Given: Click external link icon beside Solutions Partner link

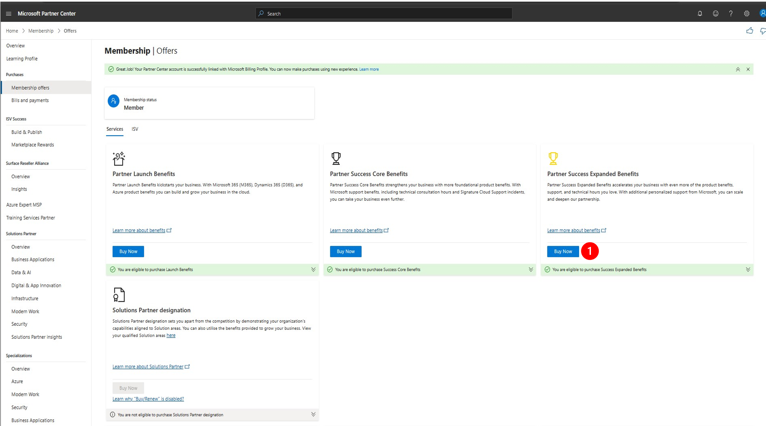Looking at the screenshot, I should click(x=187, y=367).
